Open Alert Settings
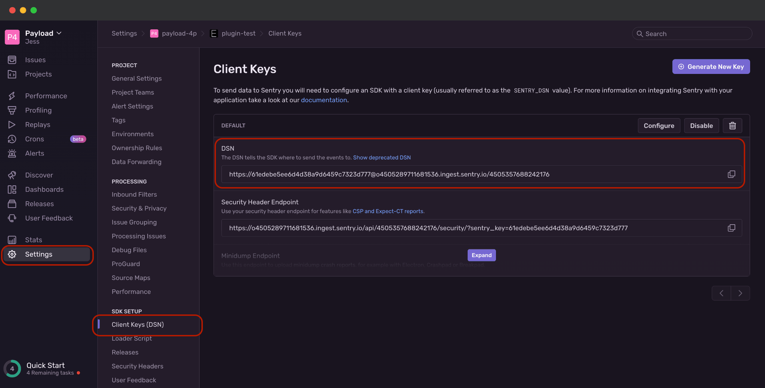 click(132, 106)
